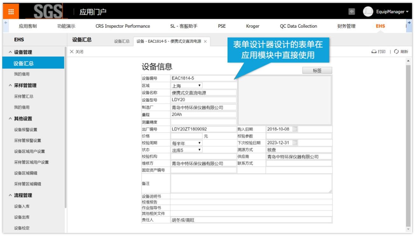Screen dimensions: 415x236
Task: Collapse the 其他设置 sidebar section
Action: pyautogui.click(x=10, y=119)
